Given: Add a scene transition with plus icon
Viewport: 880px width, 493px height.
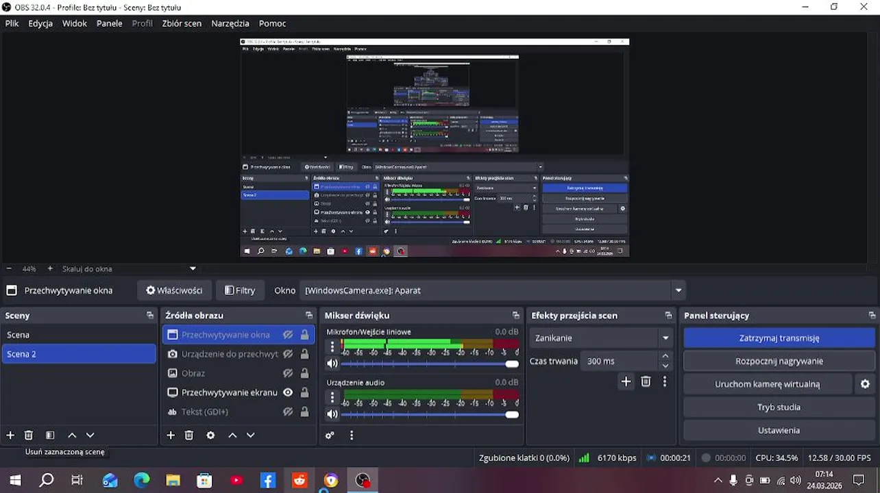Looking at the screenshot, I should pos(626,381).
